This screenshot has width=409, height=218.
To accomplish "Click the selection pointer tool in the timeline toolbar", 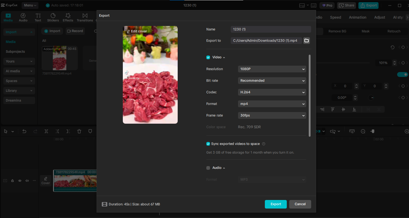I will click(x=6, y=131).
